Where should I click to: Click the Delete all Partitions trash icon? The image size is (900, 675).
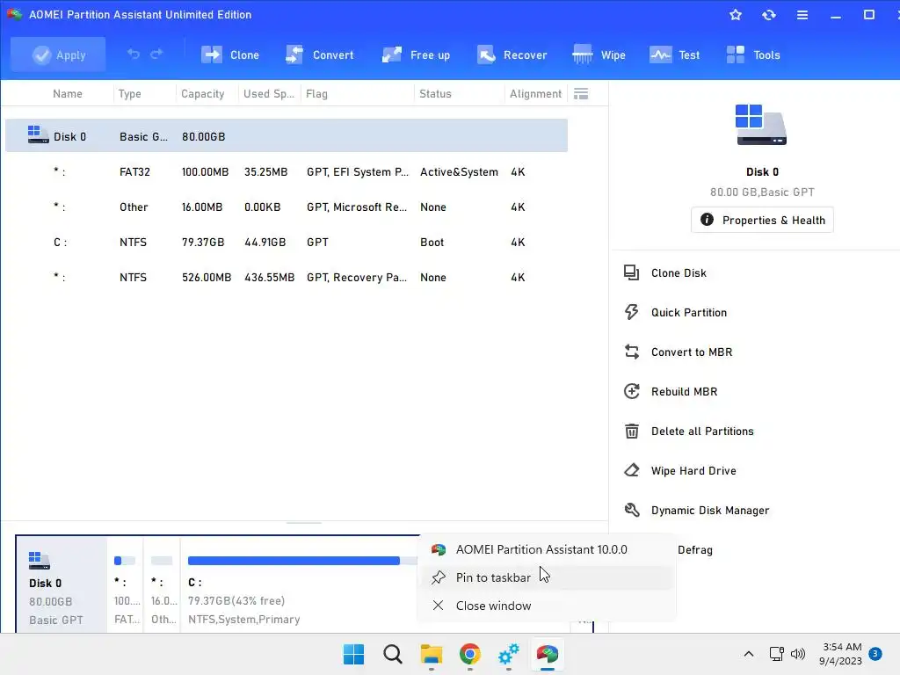pyautogui.click(x=631, y=431)
